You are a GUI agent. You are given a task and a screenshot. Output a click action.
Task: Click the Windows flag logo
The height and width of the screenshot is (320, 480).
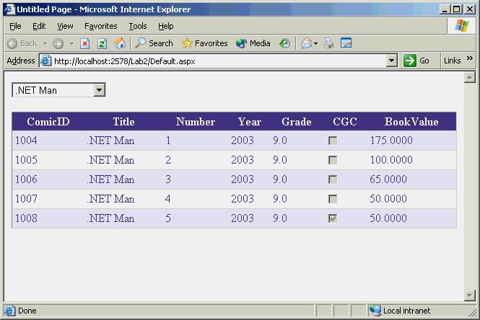point(462,26)
